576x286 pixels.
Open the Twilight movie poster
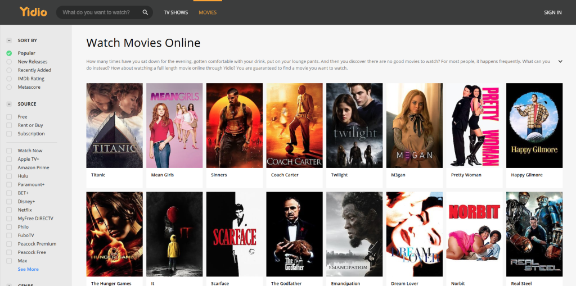tap(354, 125)
